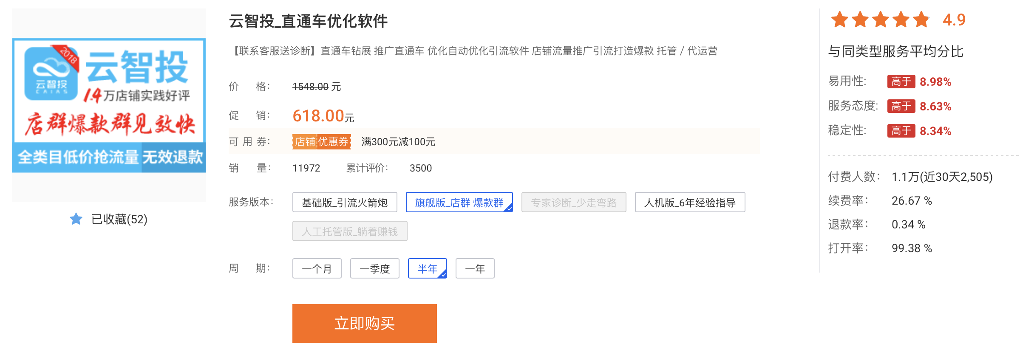Click the 累计评价 3500 review count
The height and width of the screenshot is (349, 1020).
coord(420,168)
